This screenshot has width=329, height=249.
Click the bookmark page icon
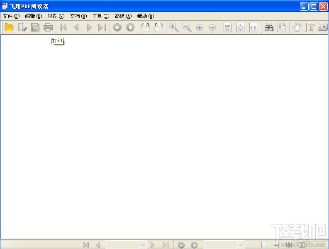[x=282, y=27]
